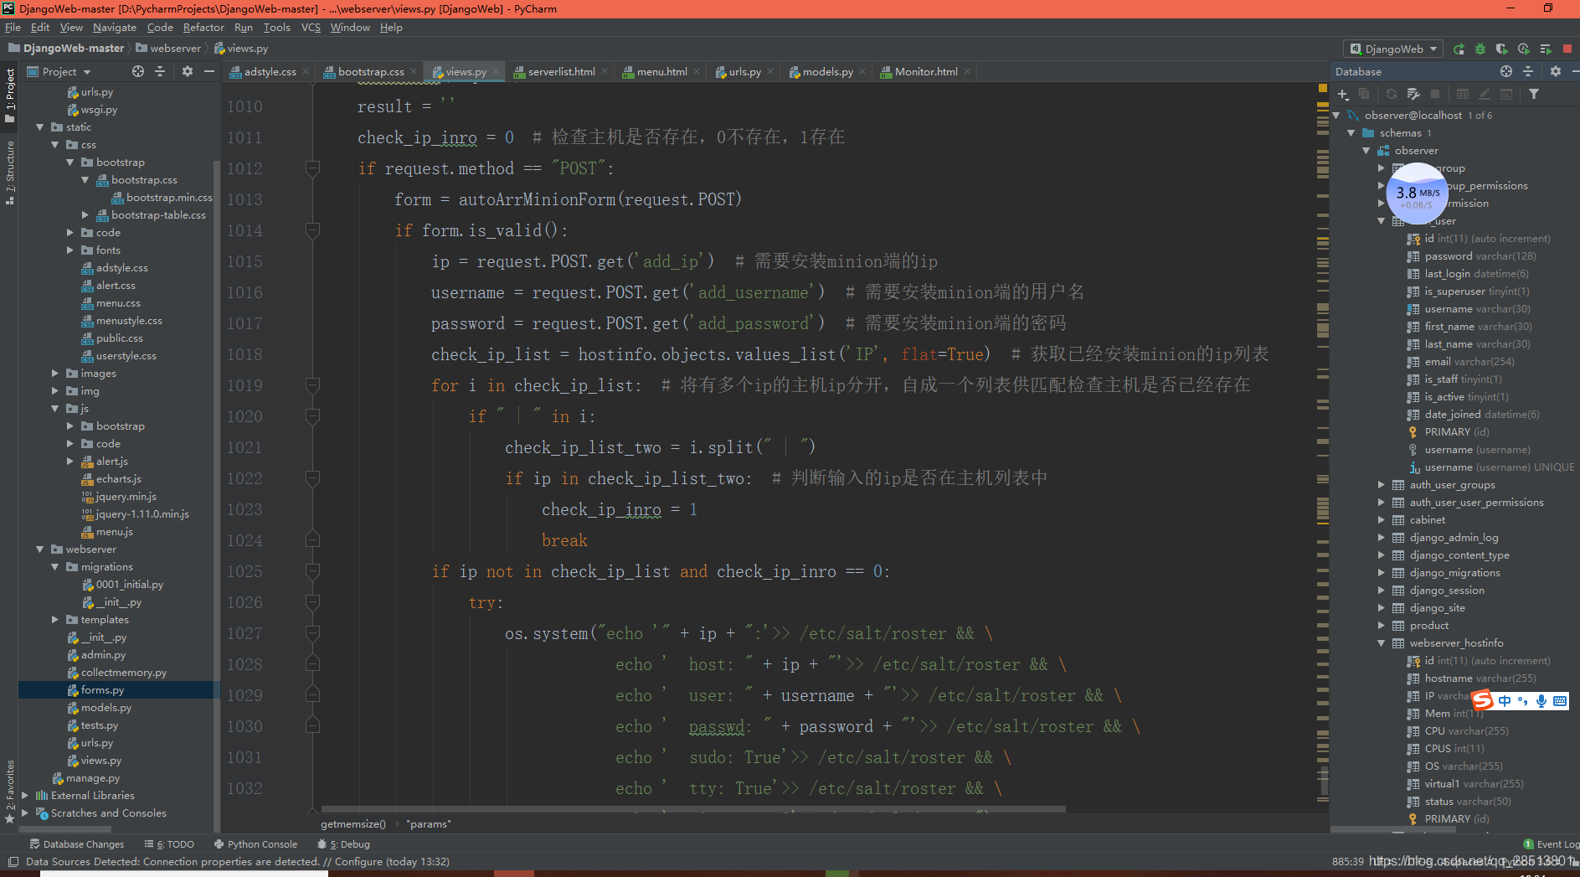The height and width of the screenshot is (877, 1580).
Task: Open data source properties wrench icon
Action: (1413, 95)
